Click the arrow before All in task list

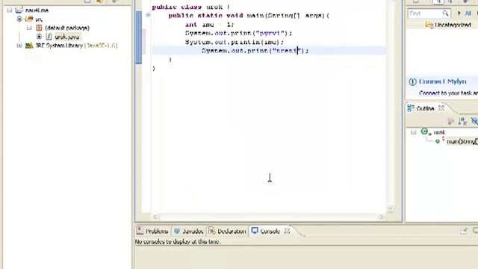point(459,13)
